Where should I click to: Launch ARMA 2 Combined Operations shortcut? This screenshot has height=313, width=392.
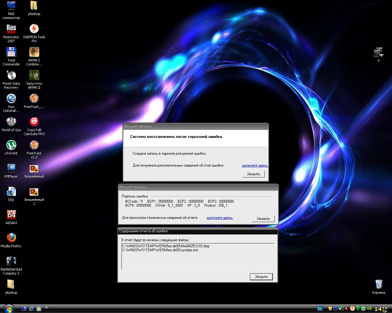coord(34,57)
